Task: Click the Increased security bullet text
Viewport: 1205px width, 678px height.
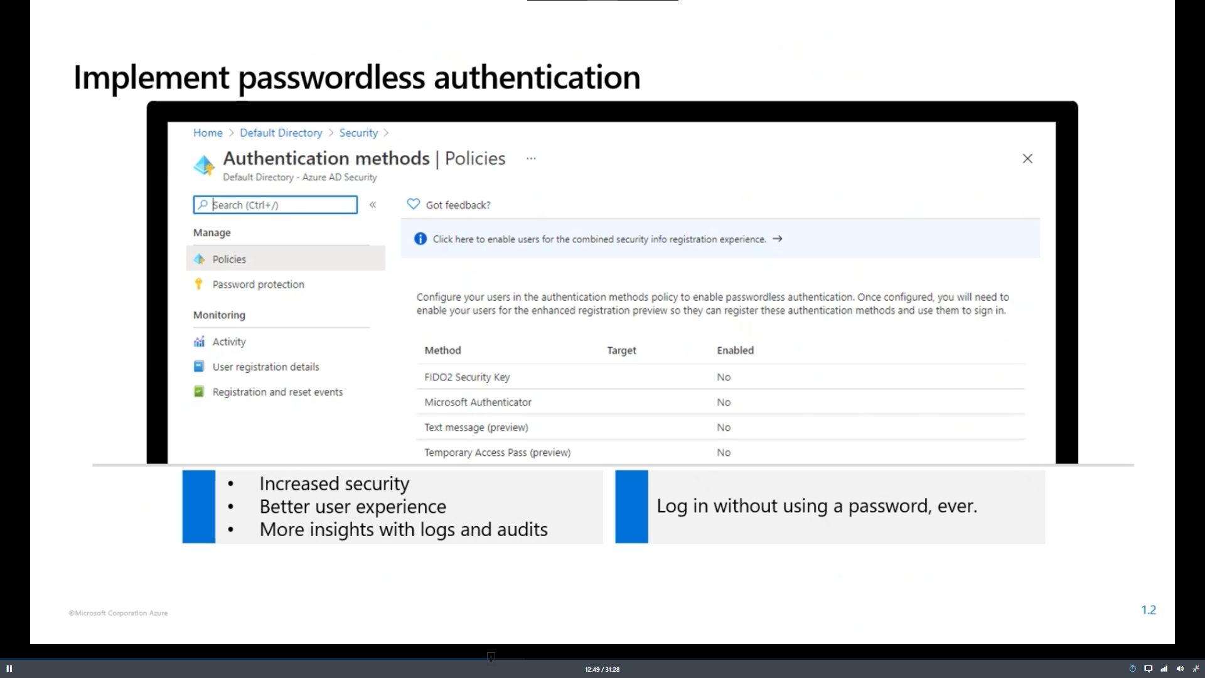Action: point(335,483)
